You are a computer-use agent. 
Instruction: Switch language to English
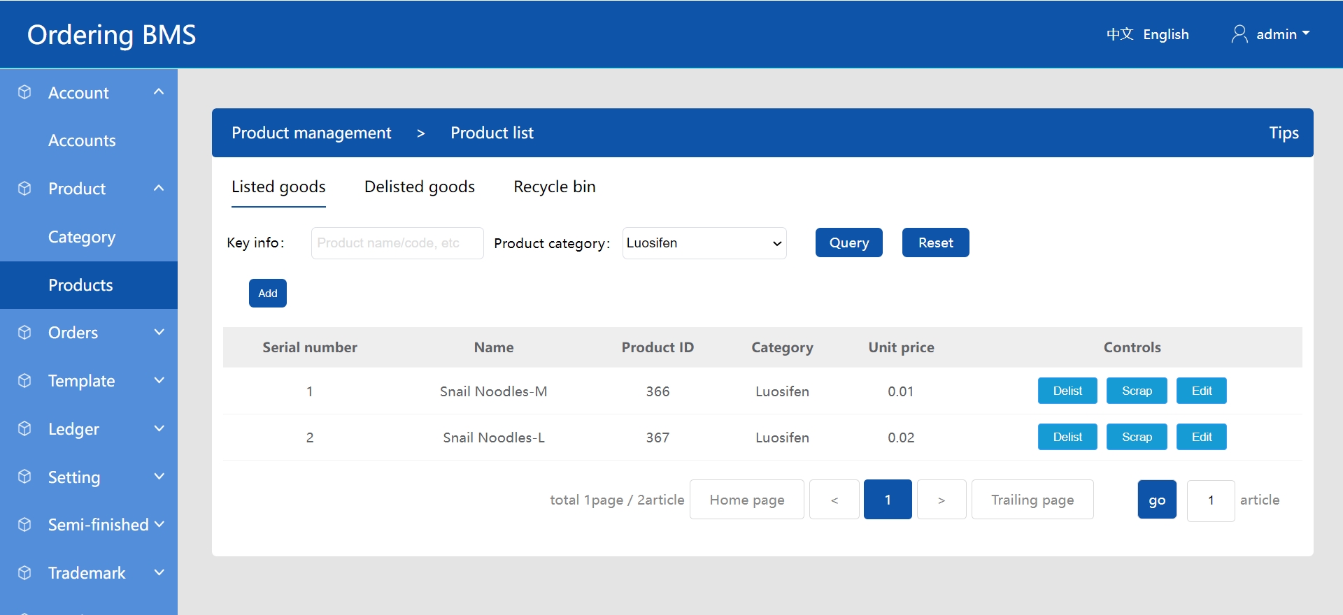[x=1166, y=34]
